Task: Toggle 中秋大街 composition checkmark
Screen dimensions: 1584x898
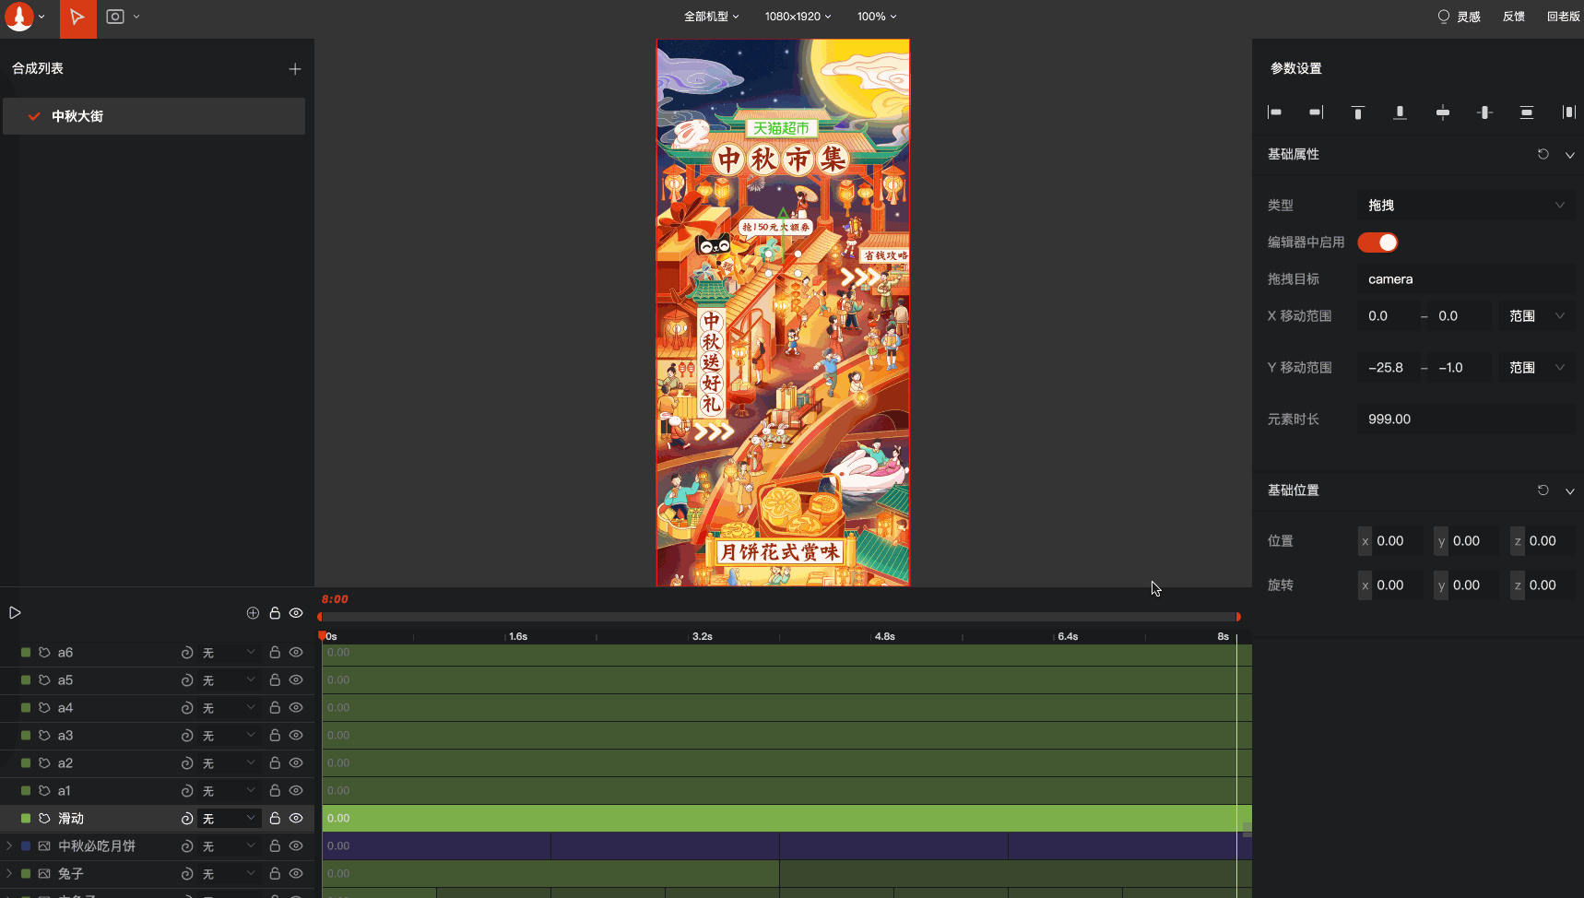Action: coord(34,116)
